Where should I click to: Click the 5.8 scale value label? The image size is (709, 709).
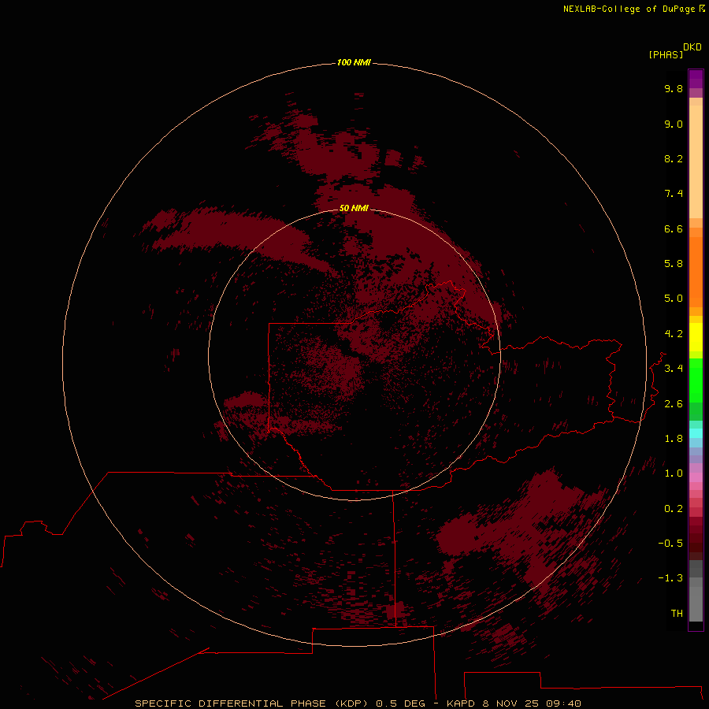[x=674, y=264]
